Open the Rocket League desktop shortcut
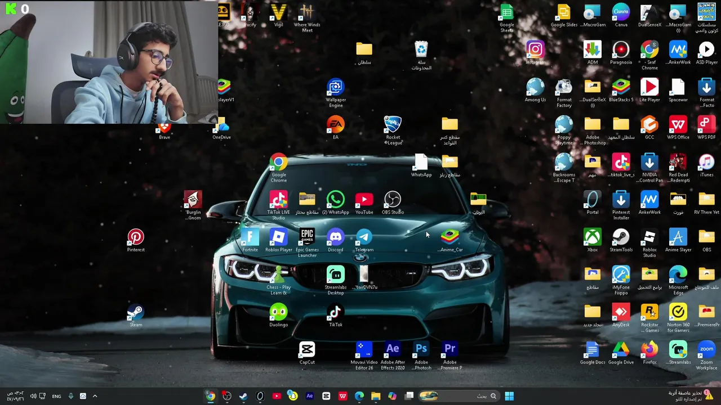Image resolution: width=721 pixels, height=405 pixels. point(393,130)
